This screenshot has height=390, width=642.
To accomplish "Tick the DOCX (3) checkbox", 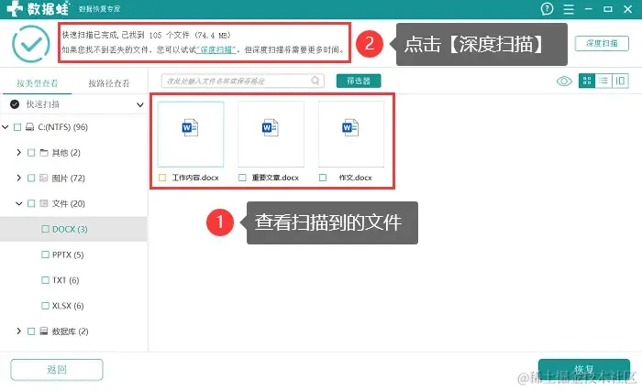I will click(x=46, y=229).
